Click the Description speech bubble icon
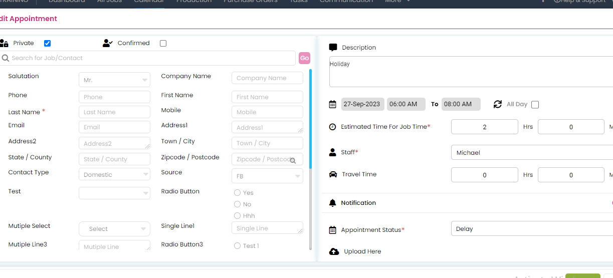 click(x=333, y=48)
